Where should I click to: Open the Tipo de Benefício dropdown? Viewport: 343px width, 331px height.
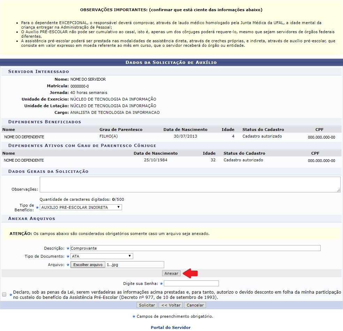click(x=81, y=207)
